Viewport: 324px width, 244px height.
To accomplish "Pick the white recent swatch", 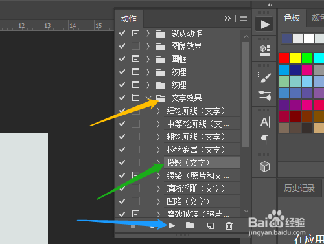I will (x=308, y=39).
